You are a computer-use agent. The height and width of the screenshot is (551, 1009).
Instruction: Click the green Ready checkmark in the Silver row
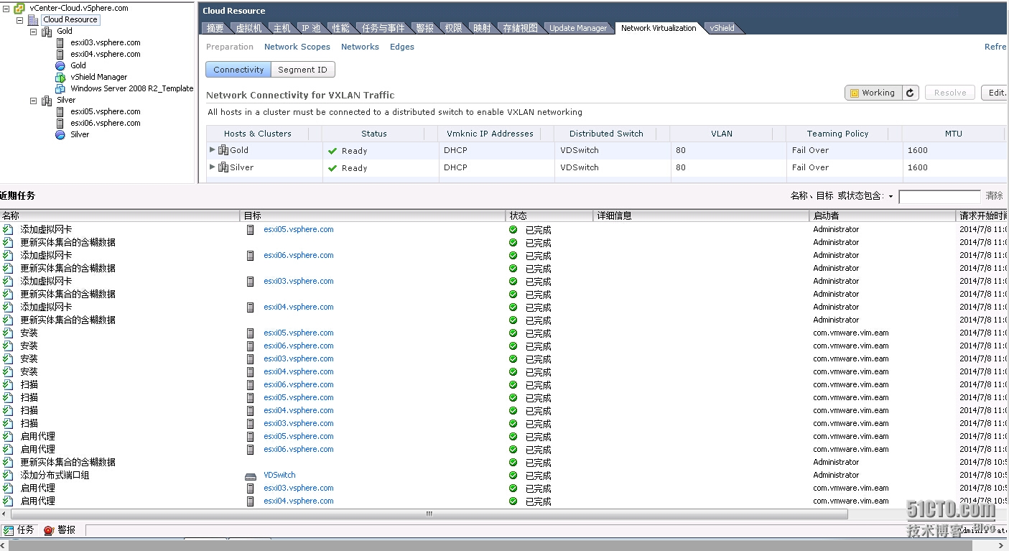tap(333, 168)
